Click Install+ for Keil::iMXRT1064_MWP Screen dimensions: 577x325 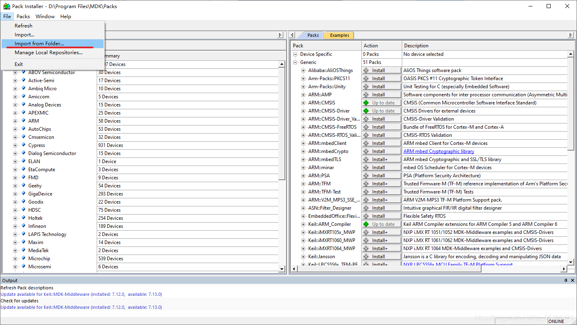[382, 249]
